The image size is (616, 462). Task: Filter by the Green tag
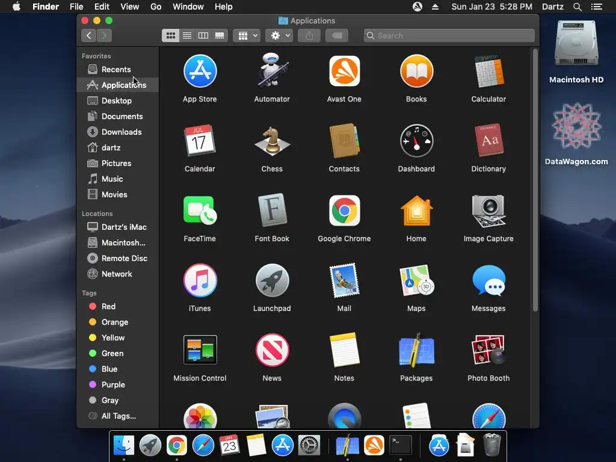tap(118, 354)
